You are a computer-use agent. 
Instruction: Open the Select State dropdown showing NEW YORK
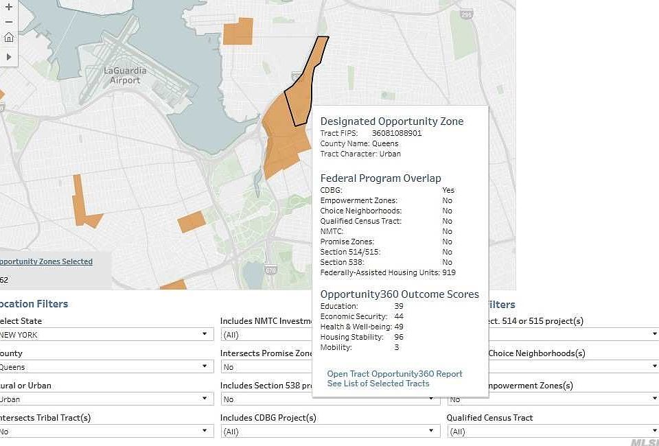[x=107, y=335]
